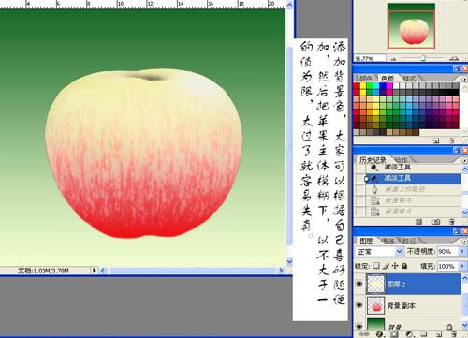Open Layers panel flyout menu arrow
This screenshot has width=468, height=338.
464,242
